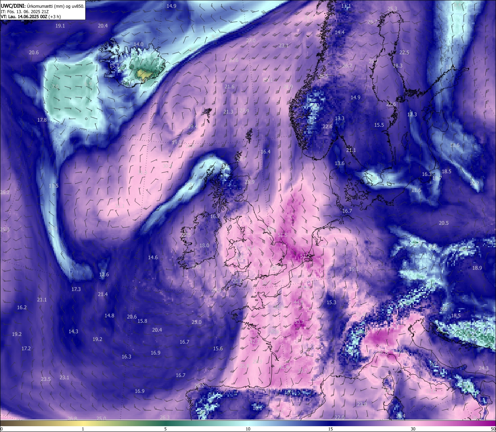Click the 18.9 map value

pos(477,268)
